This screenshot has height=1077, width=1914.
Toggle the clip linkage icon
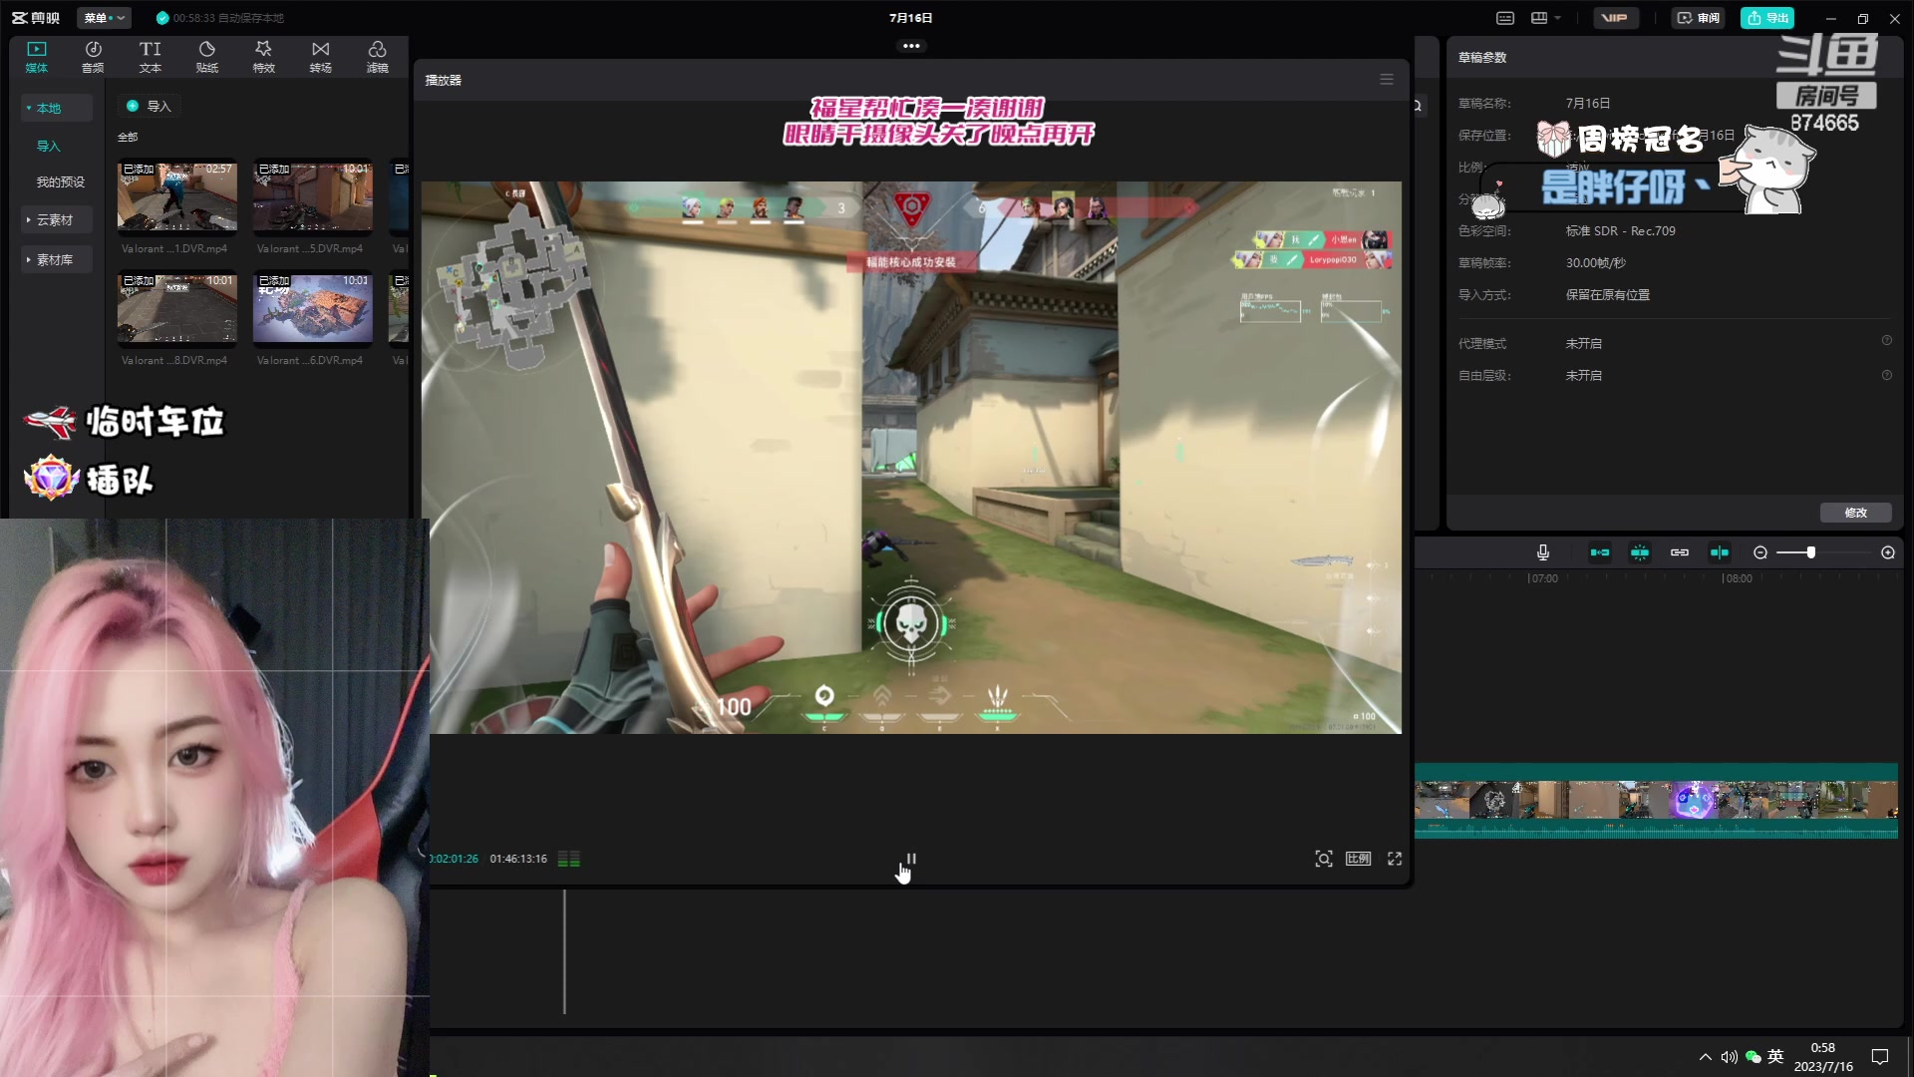[1680, 552]
